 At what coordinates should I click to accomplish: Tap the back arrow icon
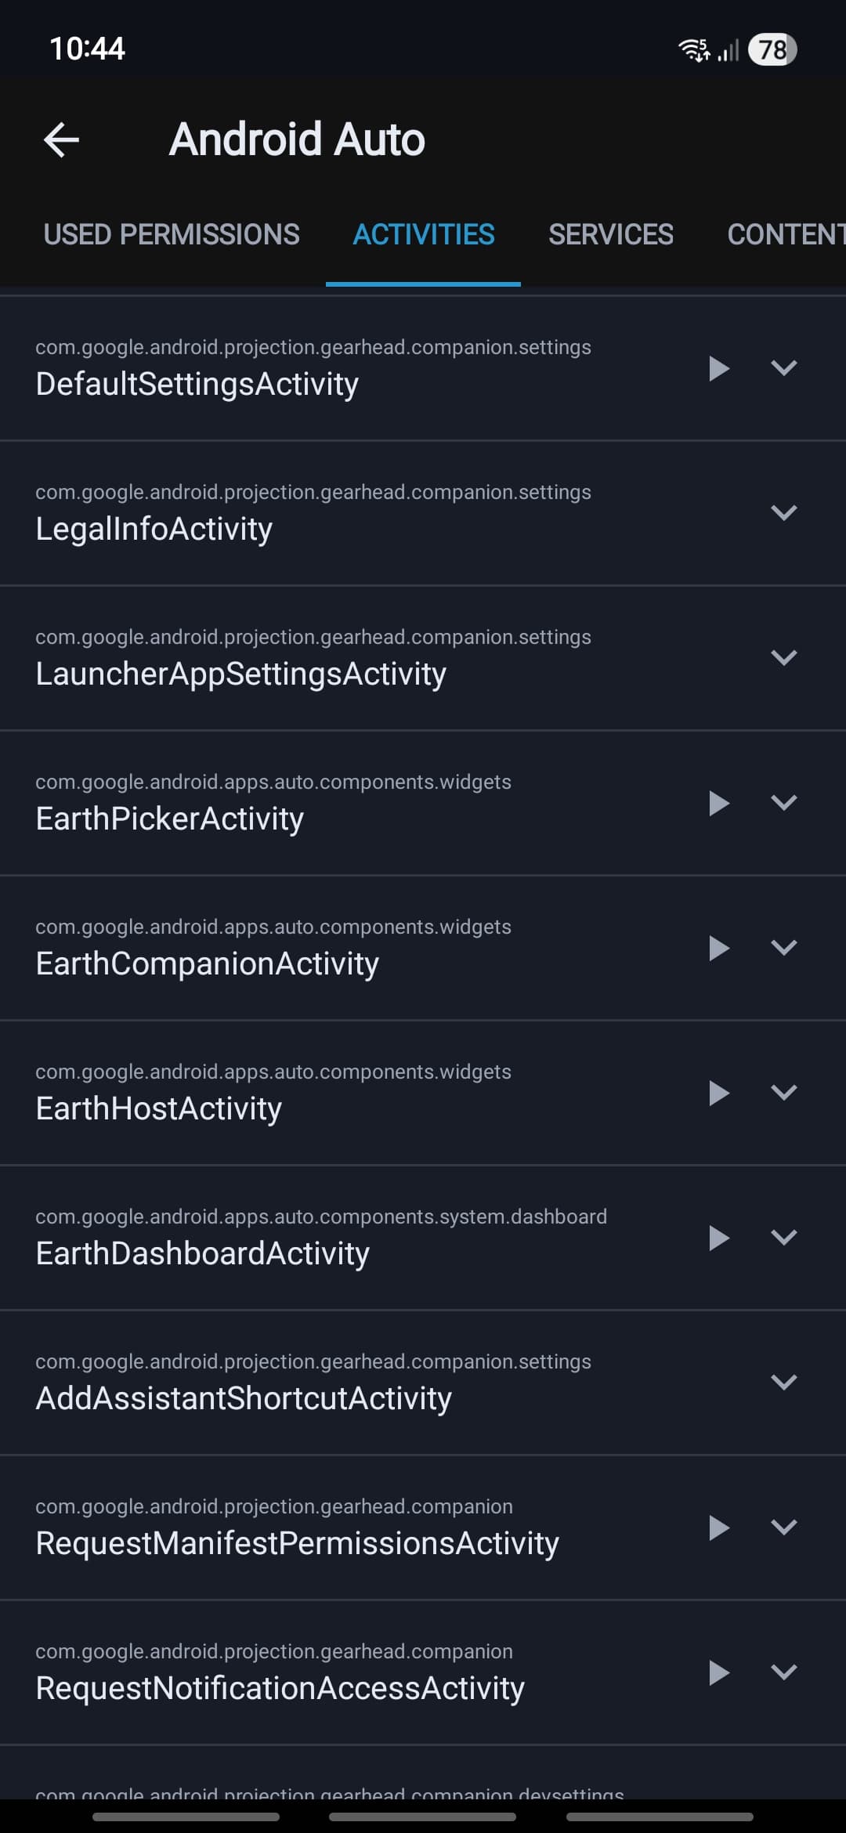coord(61,140)
